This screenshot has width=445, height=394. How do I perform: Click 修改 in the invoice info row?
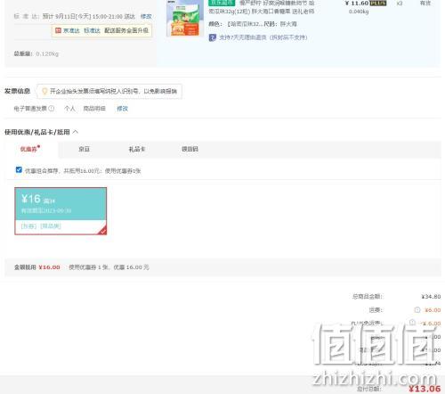pyautogui.click(x=122, y=109)
